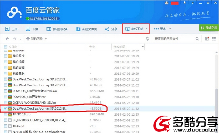Screen dimensions: 219x133
Task: Check the 我的照片 folder checkbox
Action: point(5,56)
